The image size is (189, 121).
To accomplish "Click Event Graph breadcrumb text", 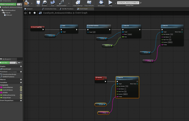I will 81,13.
